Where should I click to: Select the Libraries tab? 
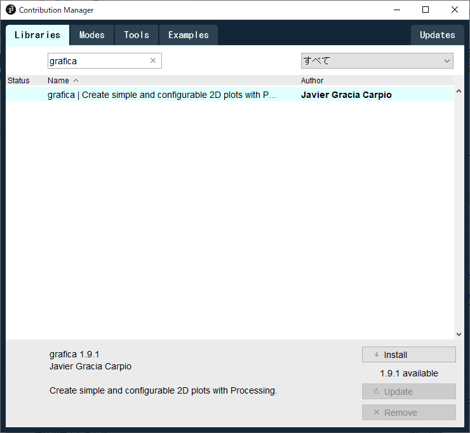37,35
